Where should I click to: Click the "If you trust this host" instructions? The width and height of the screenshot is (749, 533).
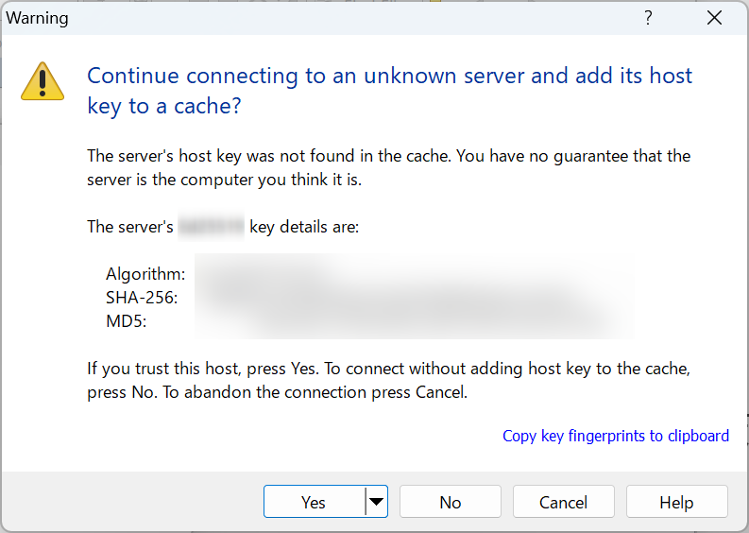click(x=388, y=381)
